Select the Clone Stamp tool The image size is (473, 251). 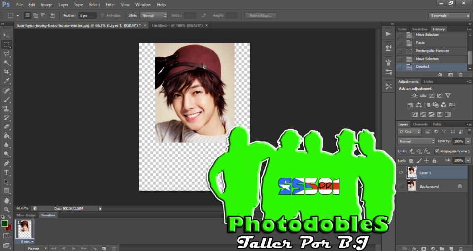point(6,108)
